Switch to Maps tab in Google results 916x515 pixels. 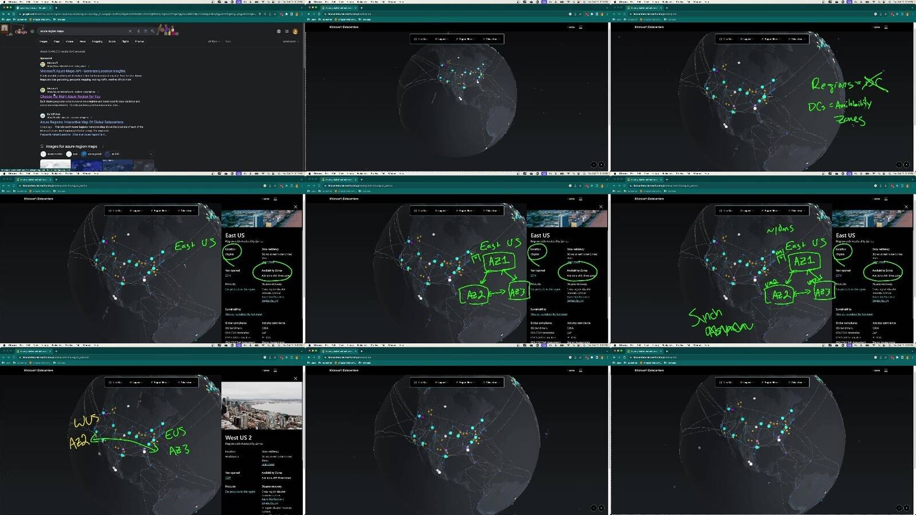57,41
